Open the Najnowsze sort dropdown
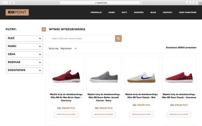202x126 pixels. 69,48
